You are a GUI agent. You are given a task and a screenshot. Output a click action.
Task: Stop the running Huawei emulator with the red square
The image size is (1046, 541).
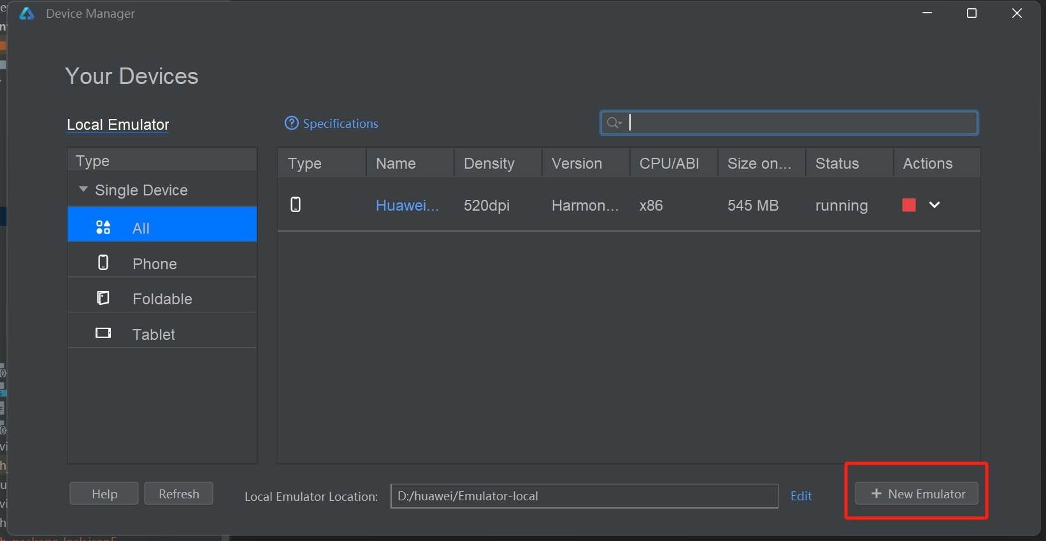click(909, 205)
